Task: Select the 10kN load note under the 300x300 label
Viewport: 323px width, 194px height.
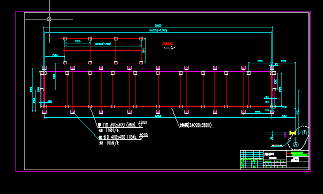Action: [109, 130]
